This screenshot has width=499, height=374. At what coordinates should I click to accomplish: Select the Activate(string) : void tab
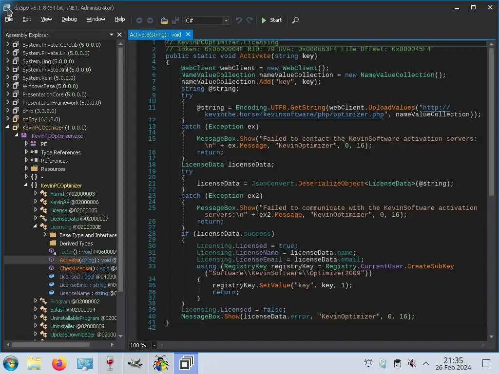coord(155,35)
